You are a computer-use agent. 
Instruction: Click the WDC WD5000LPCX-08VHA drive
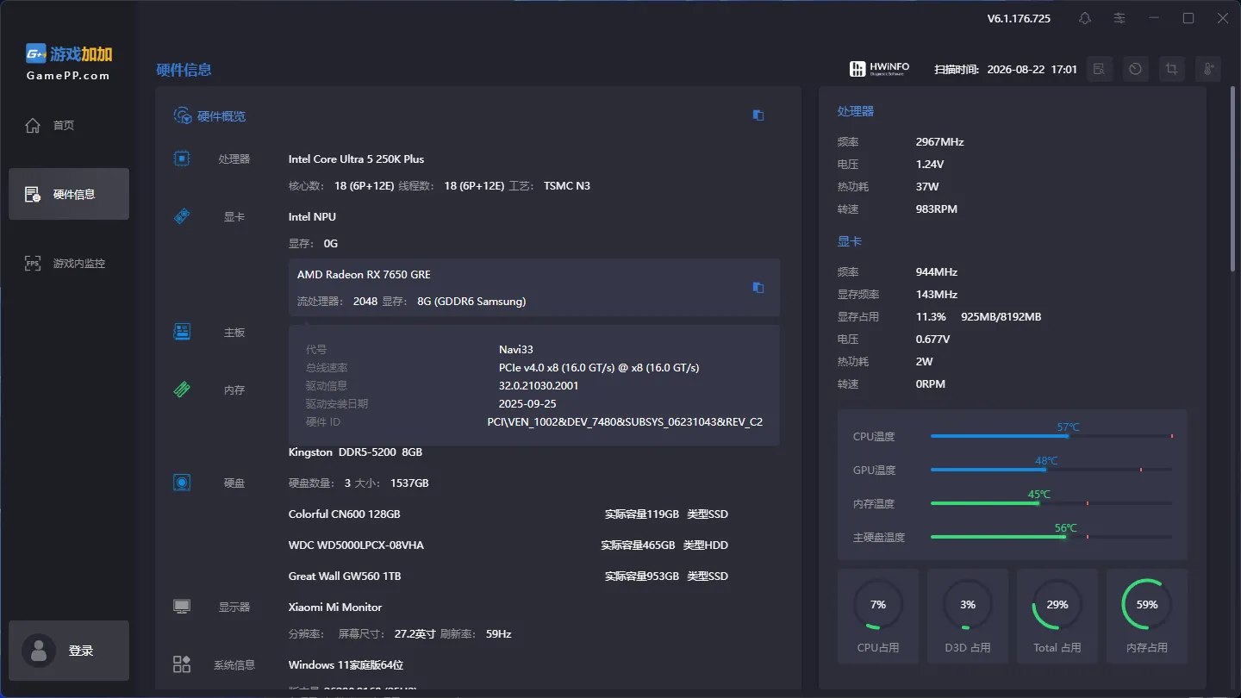[356, 545]
